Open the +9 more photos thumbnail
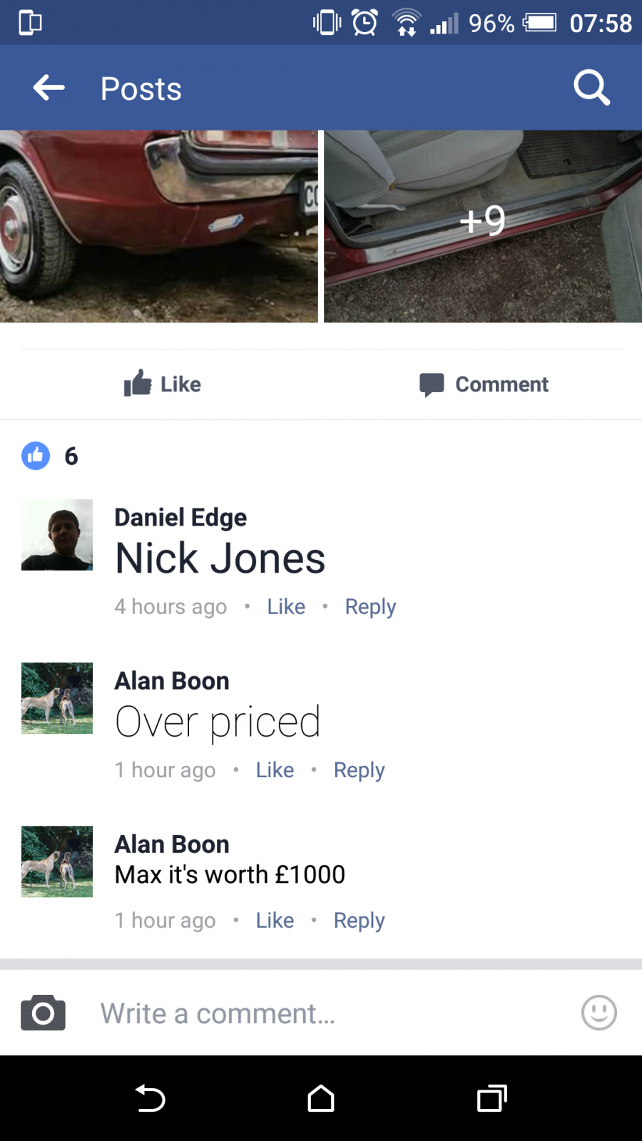 (x=483, y=226)
